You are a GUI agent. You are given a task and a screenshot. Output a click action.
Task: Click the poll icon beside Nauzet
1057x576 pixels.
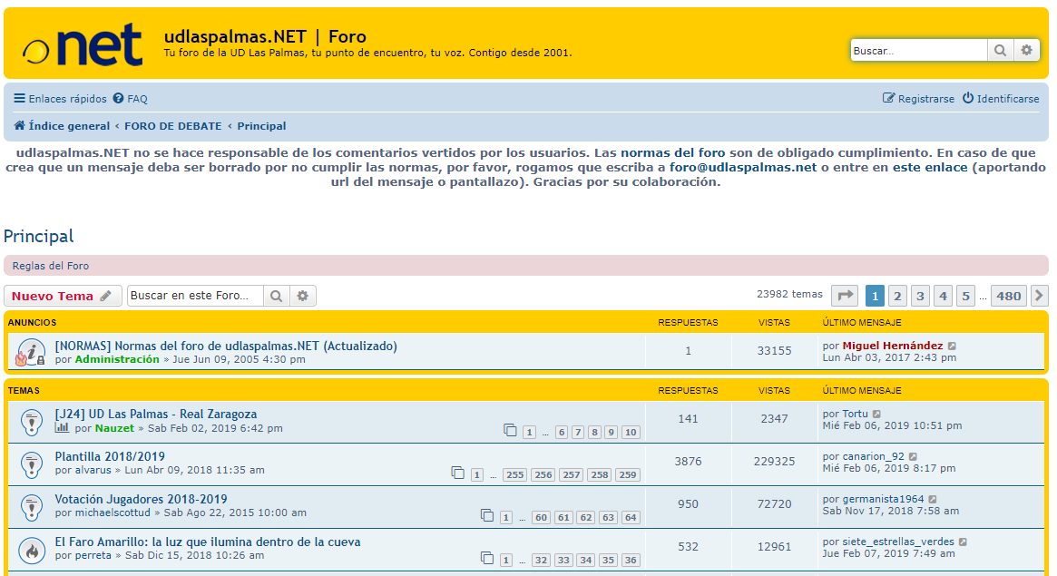tap(62, 428)
